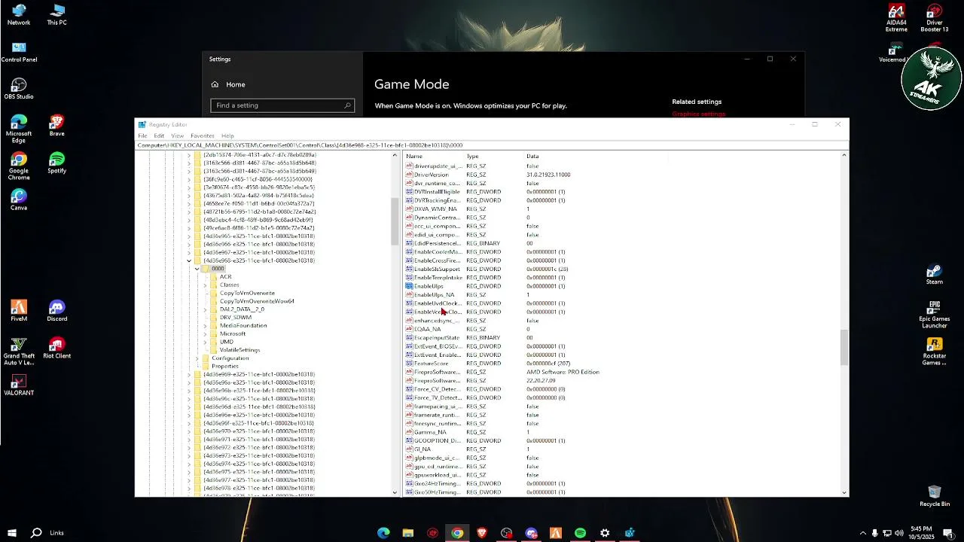Collapse the 0000 subkey

197,269
